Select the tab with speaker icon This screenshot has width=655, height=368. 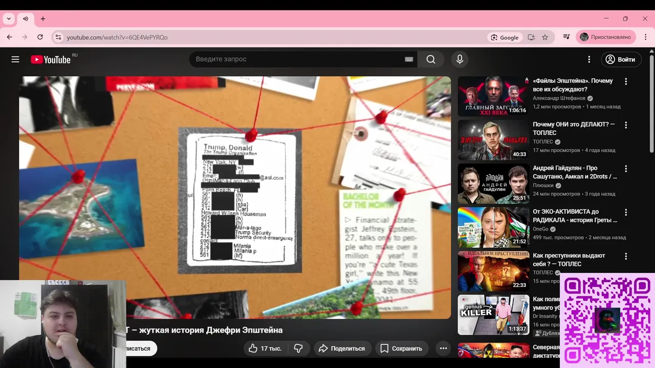click(26, 19)
